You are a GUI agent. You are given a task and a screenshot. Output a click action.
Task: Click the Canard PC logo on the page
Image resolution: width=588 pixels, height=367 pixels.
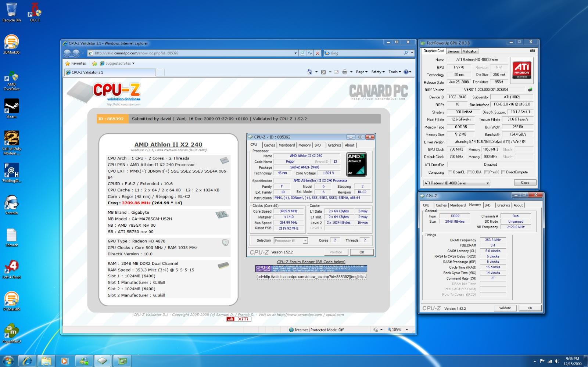tap(378, 92)
